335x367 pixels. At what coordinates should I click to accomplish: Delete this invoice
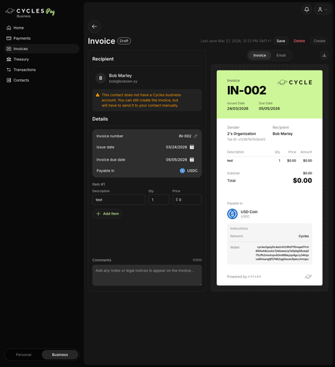pyautogui.click(x=299, y=41)
